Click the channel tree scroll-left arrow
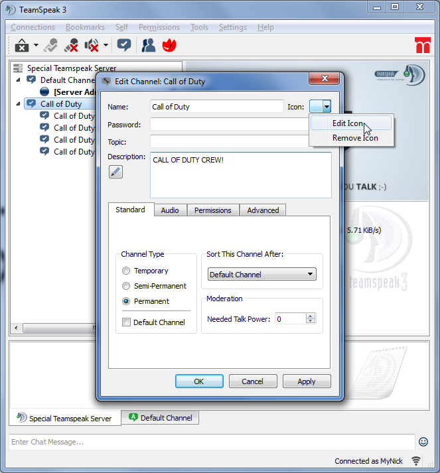This screenshot has height=473, width=440. [x=16, y=328]
